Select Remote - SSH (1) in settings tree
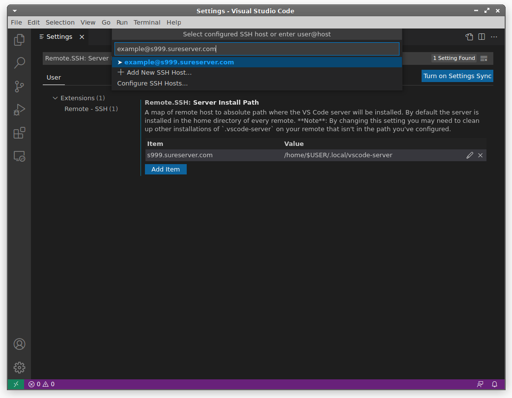512x398 pixels. pos(91,109)
